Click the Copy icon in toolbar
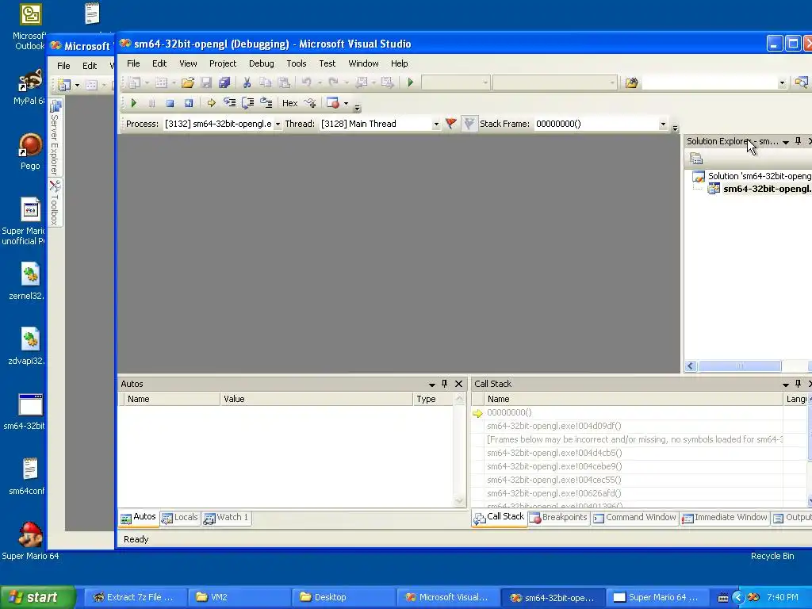This screenshot has height=609, width=812. click(x=265, y=82)
